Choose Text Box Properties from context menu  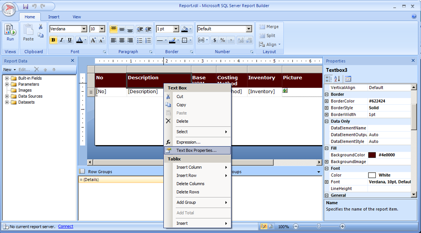click(197, 150)
